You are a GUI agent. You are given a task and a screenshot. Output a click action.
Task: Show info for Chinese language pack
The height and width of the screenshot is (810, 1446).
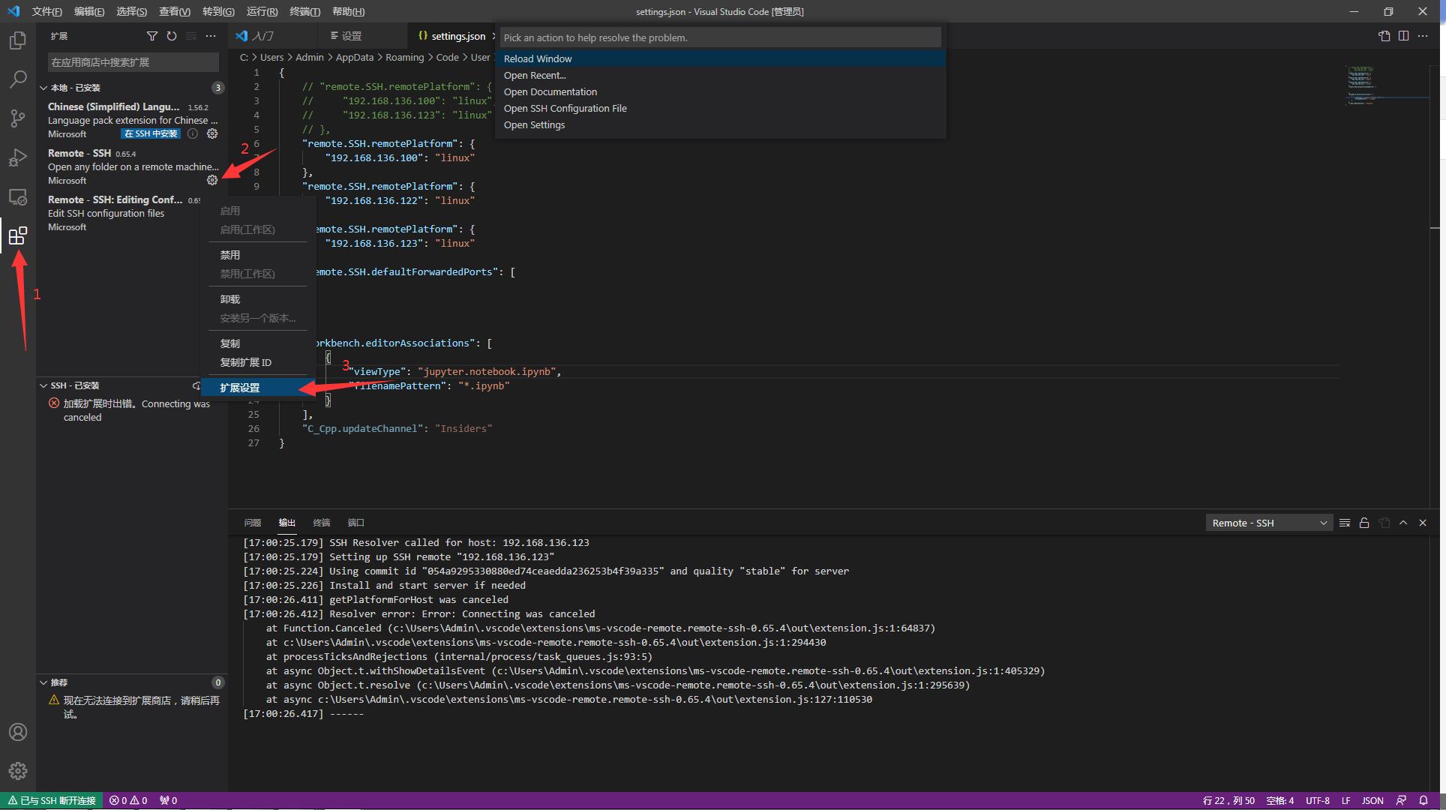click(193, 133)
